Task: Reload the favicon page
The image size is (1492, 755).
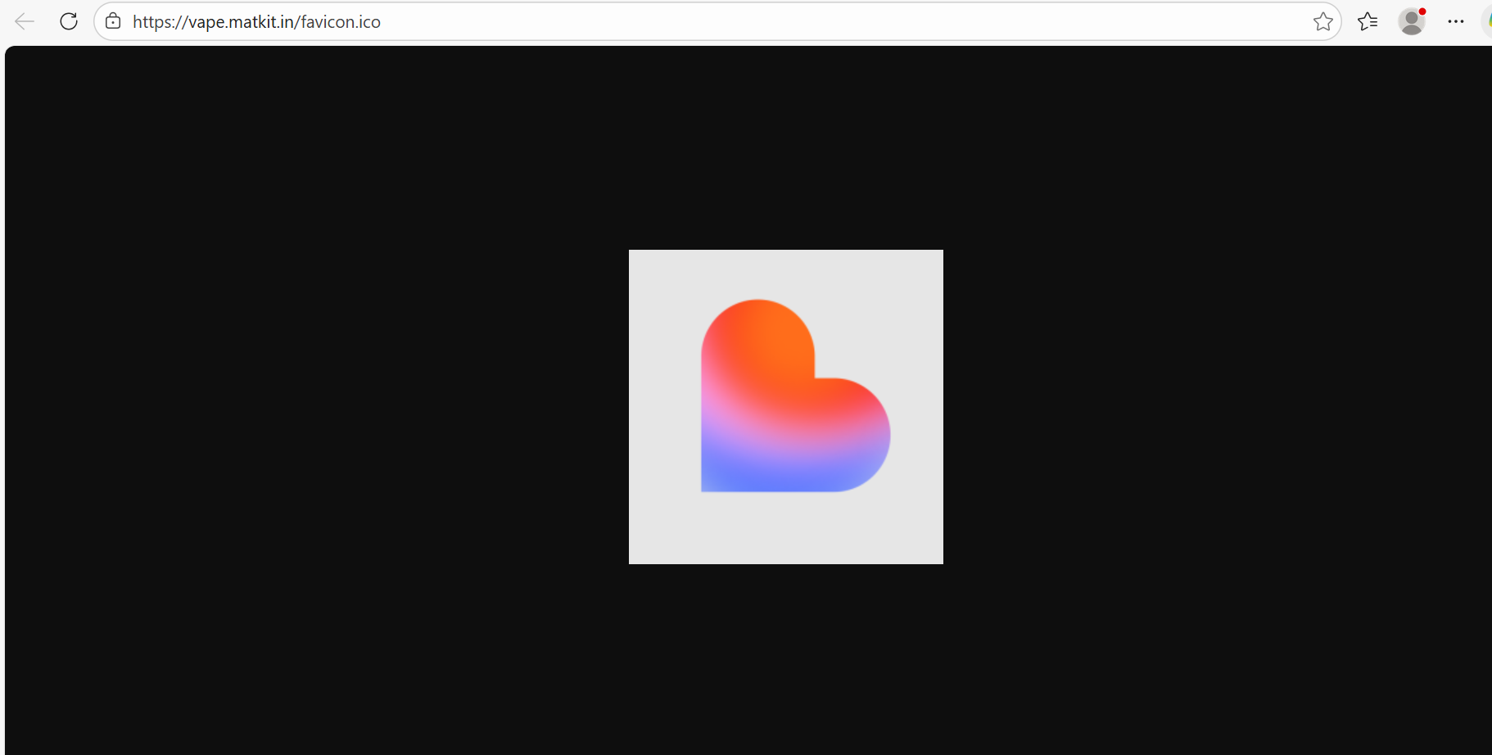Action: click(x=69, y=21)
